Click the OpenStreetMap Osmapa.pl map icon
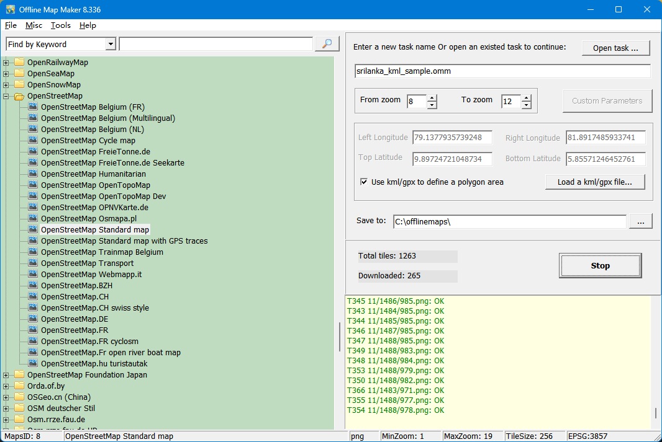Image resolution: width=662 pixels, height=442 pixels. [x=33, y=219]
